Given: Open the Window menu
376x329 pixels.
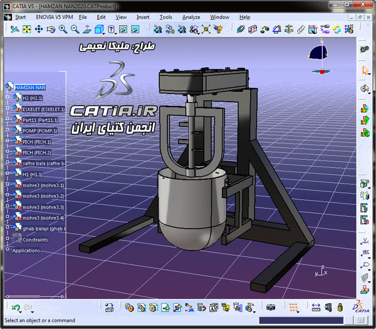Looking at the screenshot, I should coord(220,18).
